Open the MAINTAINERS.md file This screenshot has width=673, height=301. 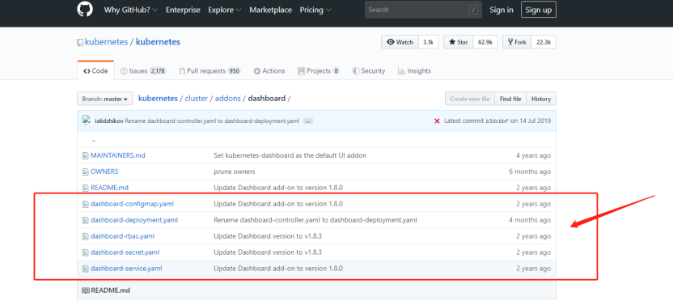[x=118, y=155]
